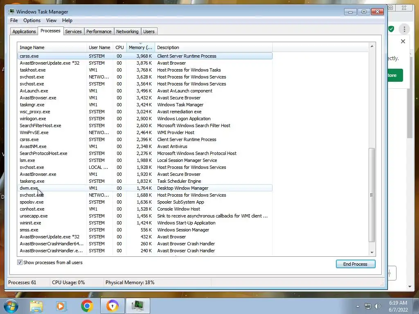Select AvastBrowser.exe row using 1,920 K
The image size is (419, 314).
(145, 174)
